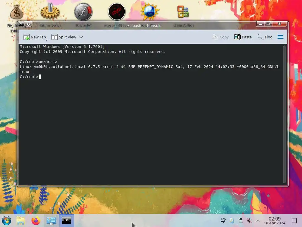The image size is (302, 227).
Task: Open the Konsole hamburger menu
Action: click(x=280, y=37)
